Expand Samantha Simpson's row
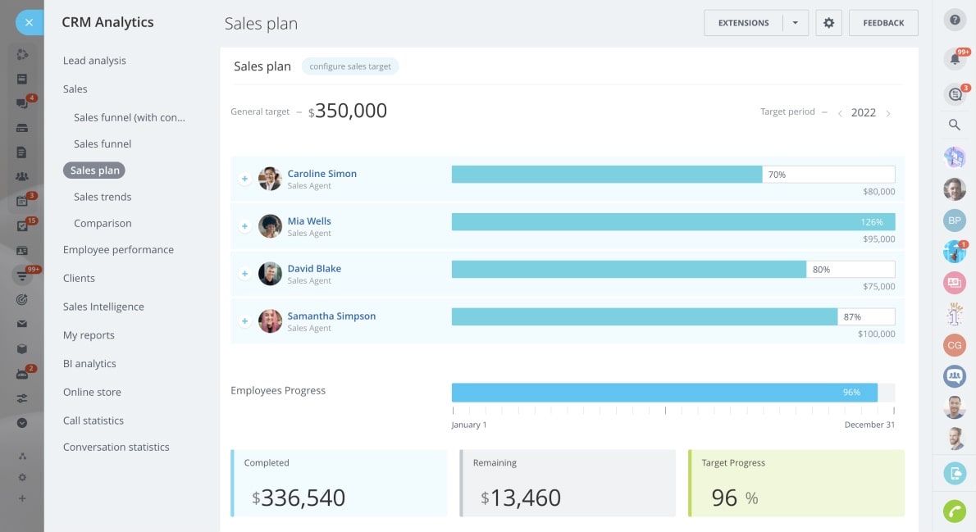The height and width of the screenshot is (532, 976). pyautogui.click(x=244, y=321)
